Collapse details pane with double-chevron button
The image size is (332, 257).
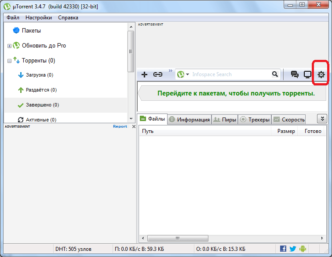(322, 119)
